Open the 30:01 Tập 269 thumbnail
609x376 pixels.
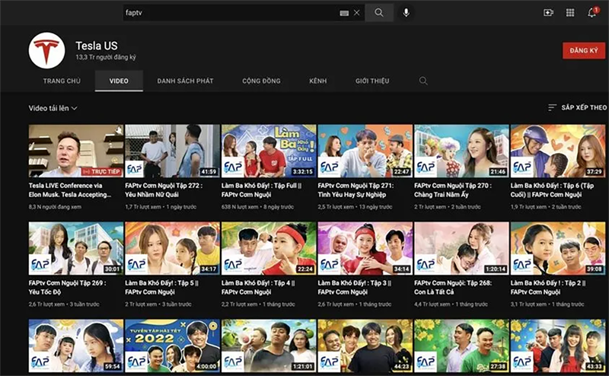(x=75, y=248)
